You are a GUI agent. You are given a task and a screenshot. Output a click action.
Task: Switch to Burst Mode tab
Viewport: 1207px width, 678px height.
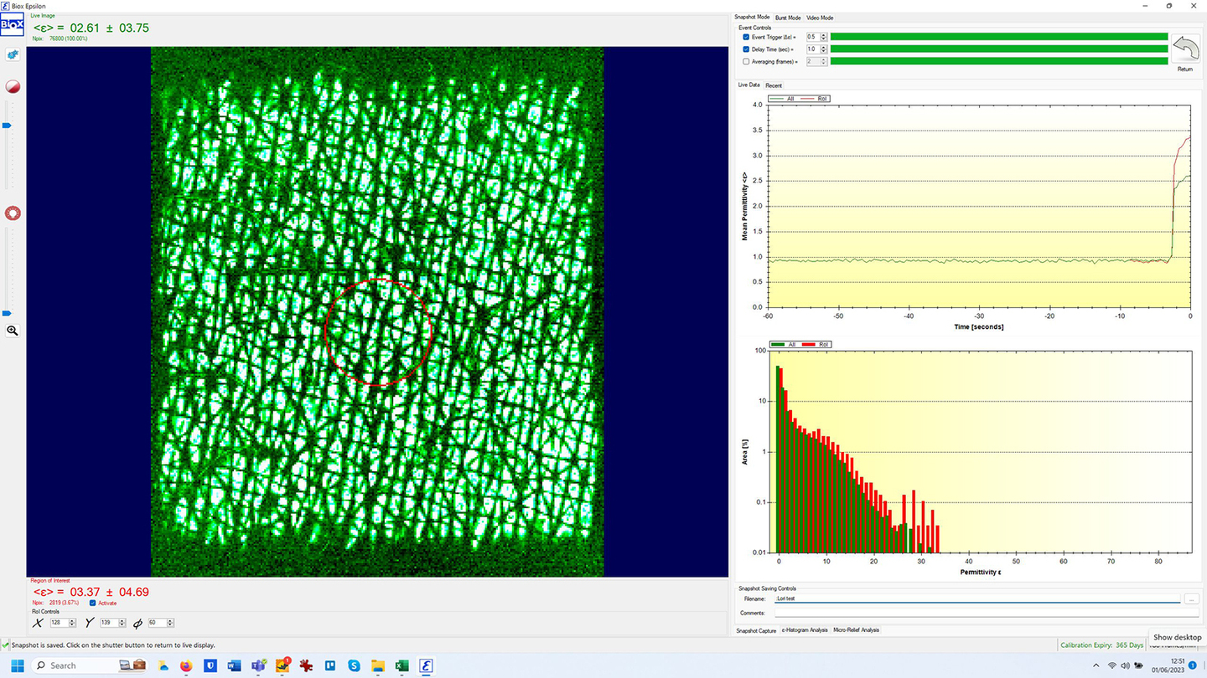pos(787,18)
